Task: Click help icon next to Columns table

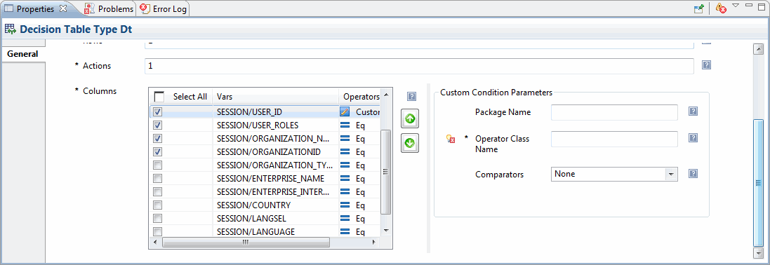Action: point(412,96)
